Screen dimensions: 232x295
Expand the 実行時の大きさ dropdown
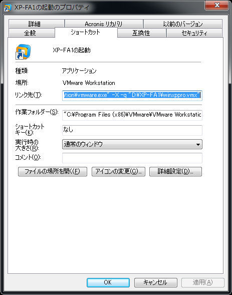pos(132,144)
